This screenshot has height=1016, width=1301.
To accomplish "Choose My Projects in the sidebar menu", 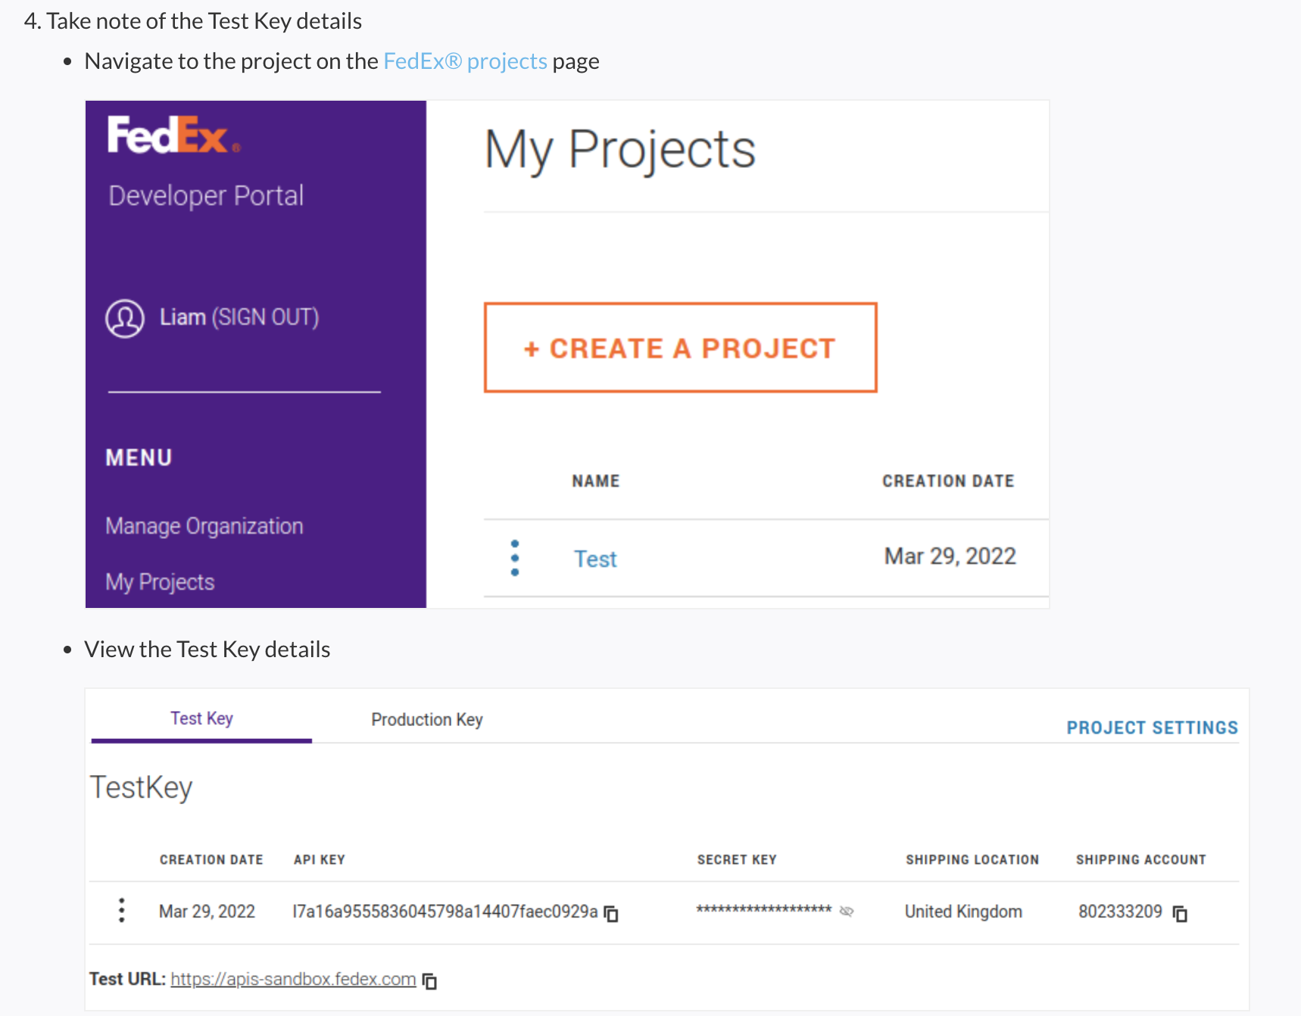I will pos(159,581).
